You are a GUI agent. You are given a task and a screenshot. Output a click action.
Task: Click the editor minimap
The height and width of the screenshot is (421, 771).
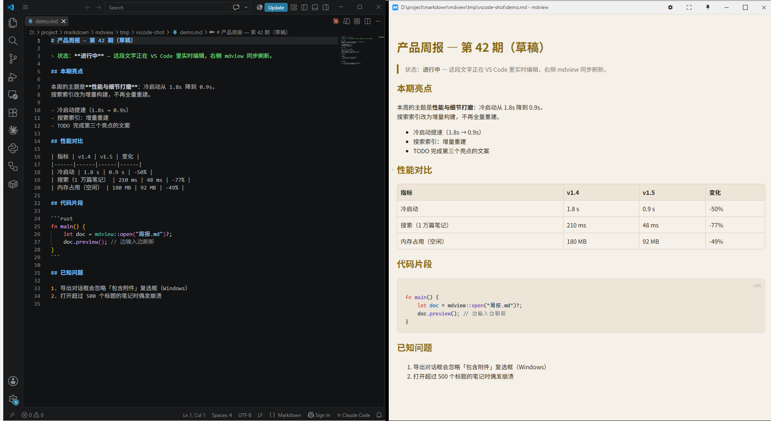click(357, 51)
